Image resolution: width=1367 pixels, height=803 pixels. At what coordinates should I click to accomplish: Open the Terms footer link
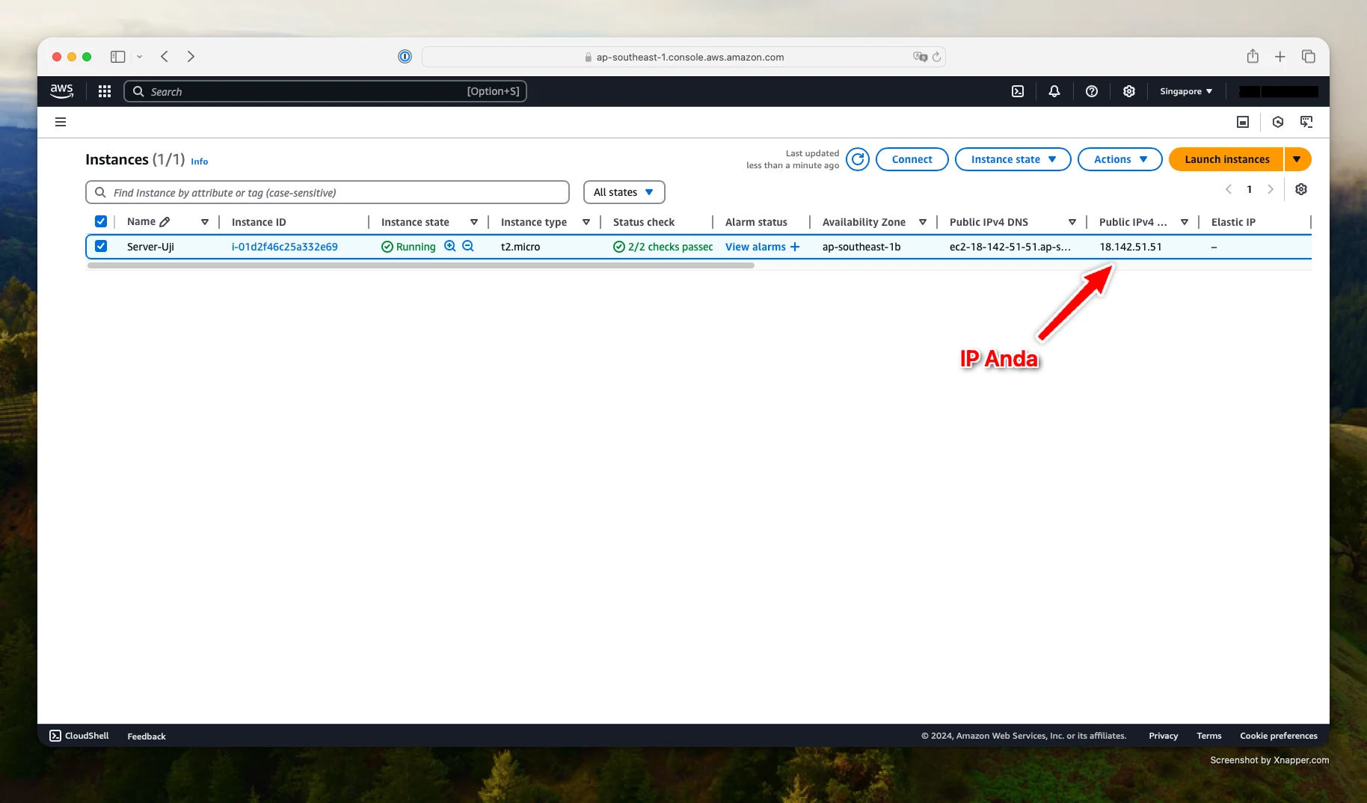point(1209,736)
